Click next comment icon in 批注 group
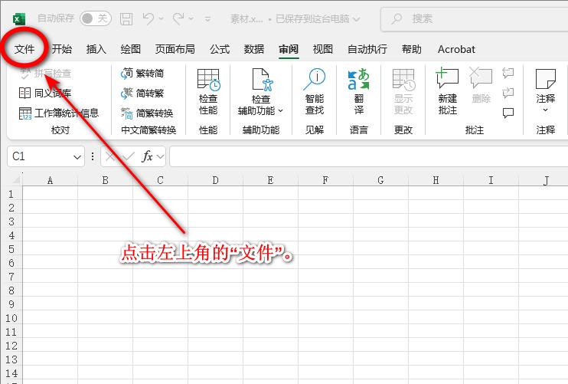568x384 pixels. pos(508,94)
